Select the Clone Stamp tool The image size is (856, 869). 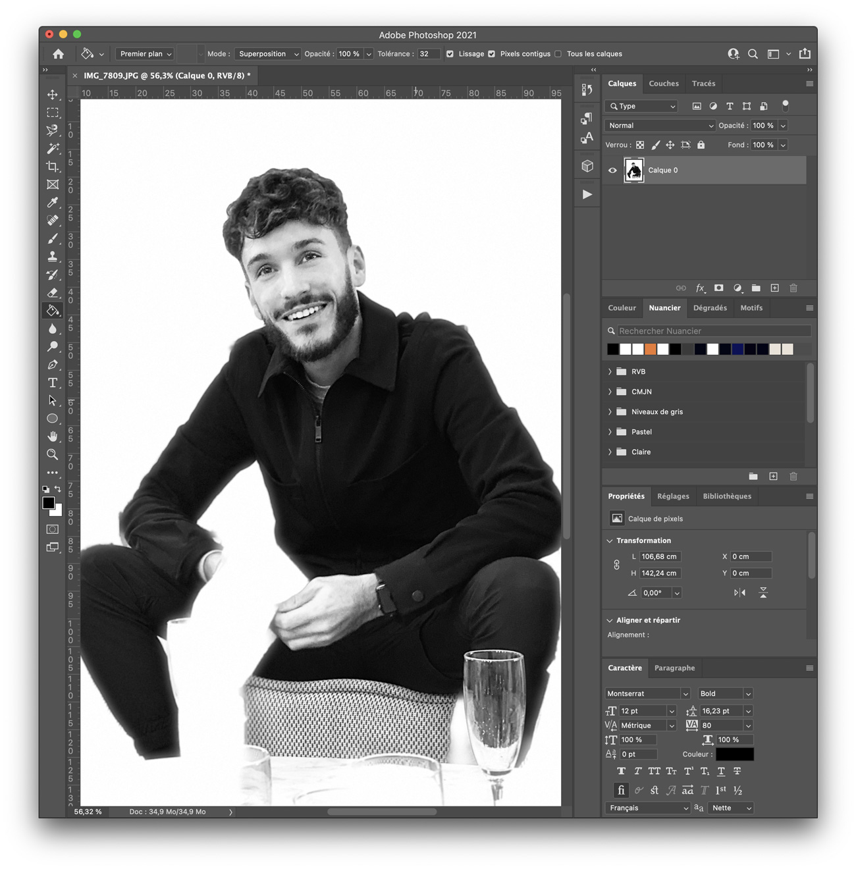(x=53, y=257)
